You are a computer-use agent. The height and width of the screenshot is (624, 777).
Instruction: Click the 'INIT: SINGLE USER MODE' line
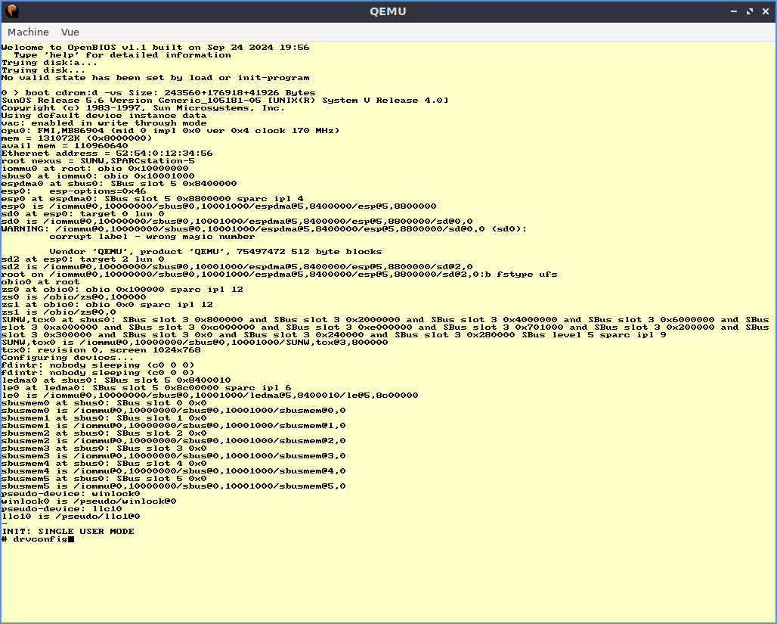(68, 531)
